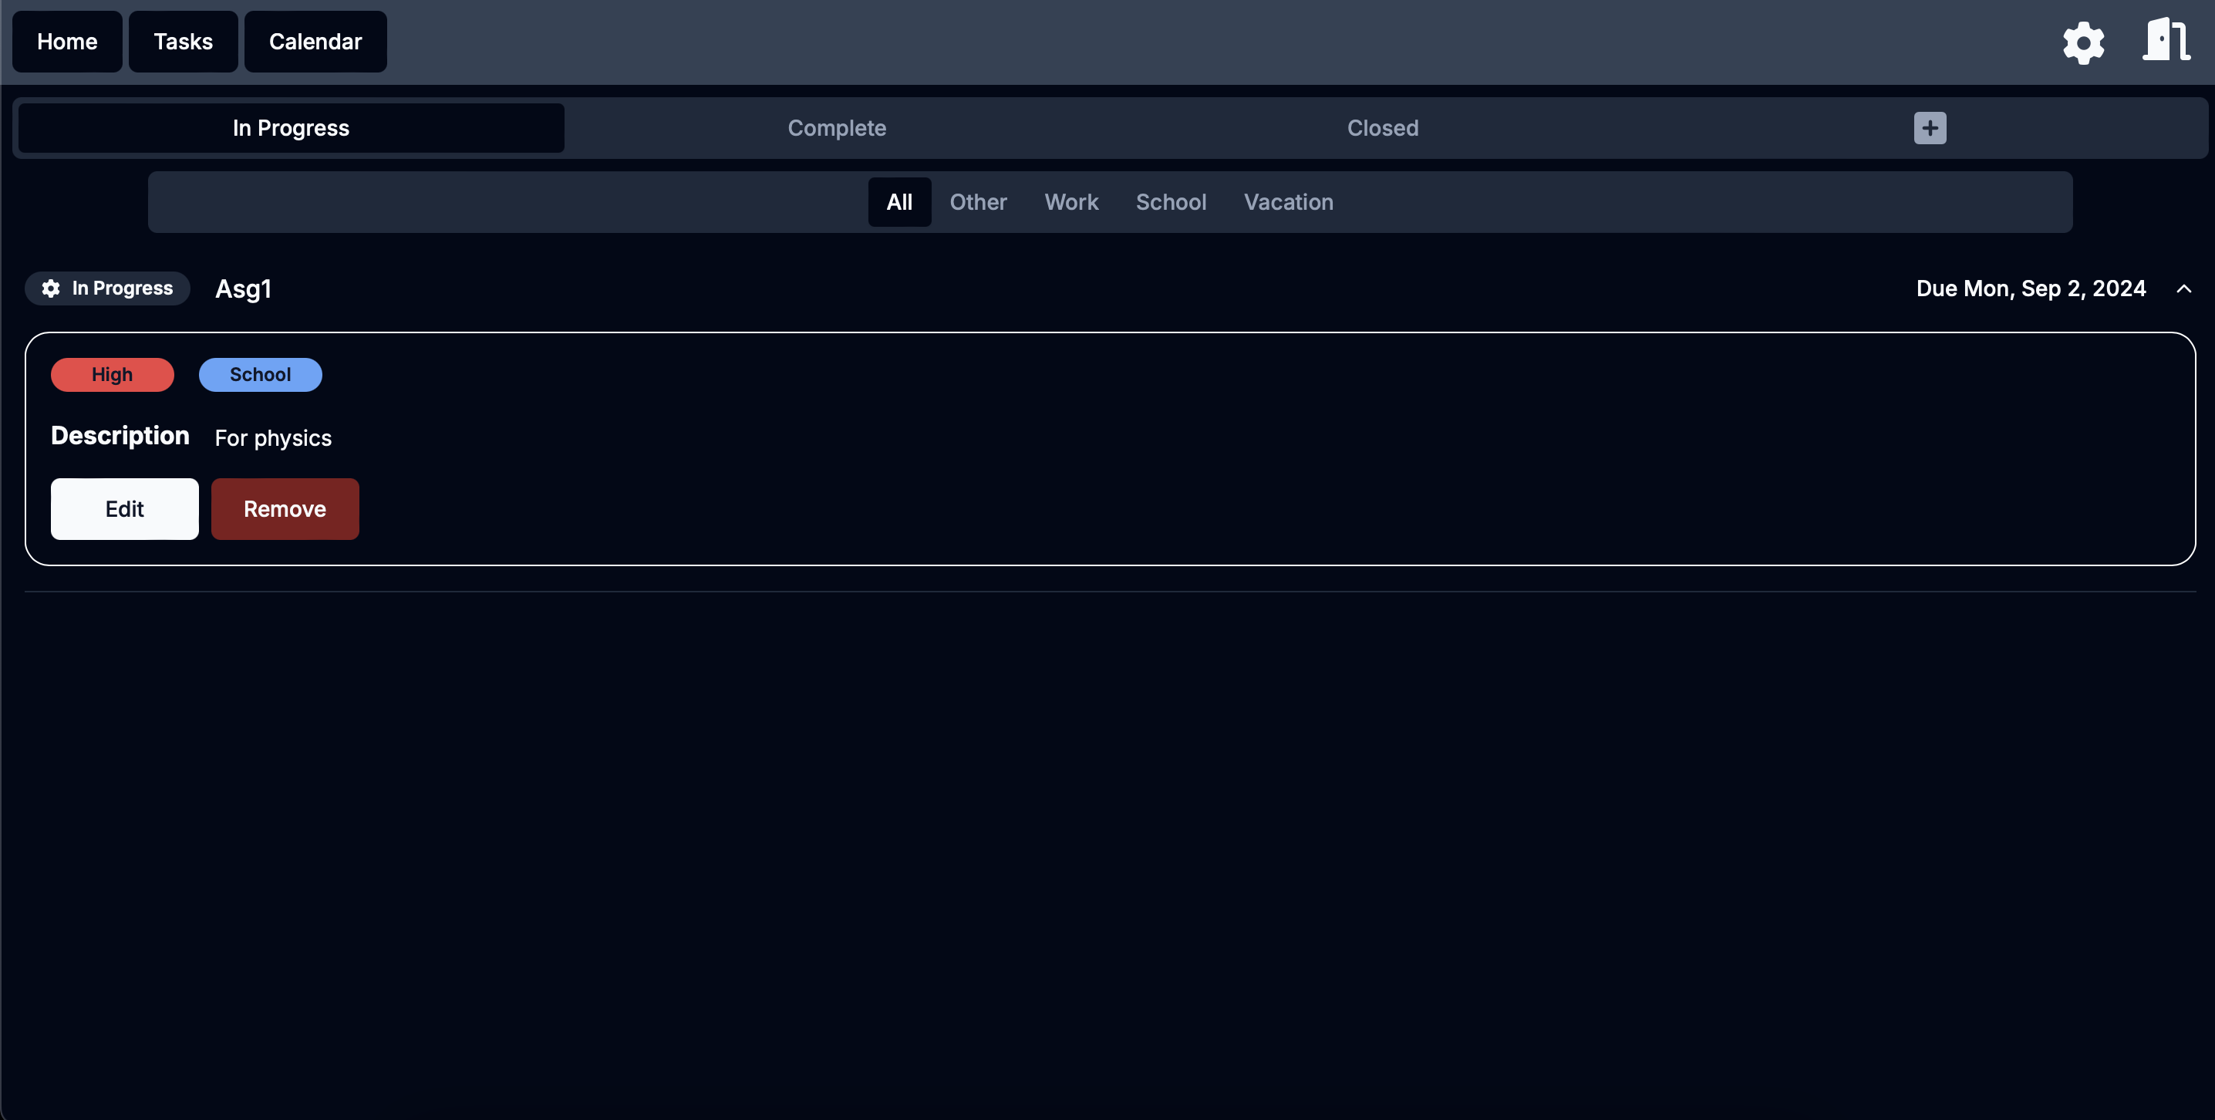Click the blue School category tag

(260, 375)
